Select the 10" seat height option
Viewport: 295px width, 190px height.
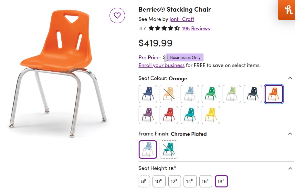click(x=159, y=181)
